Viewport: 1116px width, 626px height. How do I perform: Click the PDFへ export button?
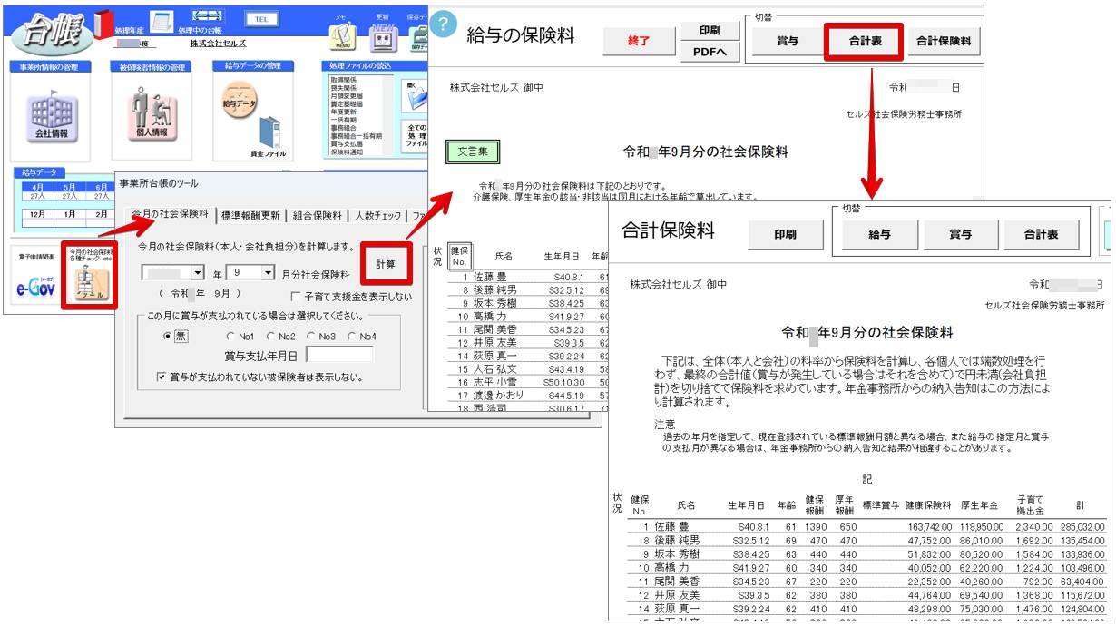coord(710,54)
